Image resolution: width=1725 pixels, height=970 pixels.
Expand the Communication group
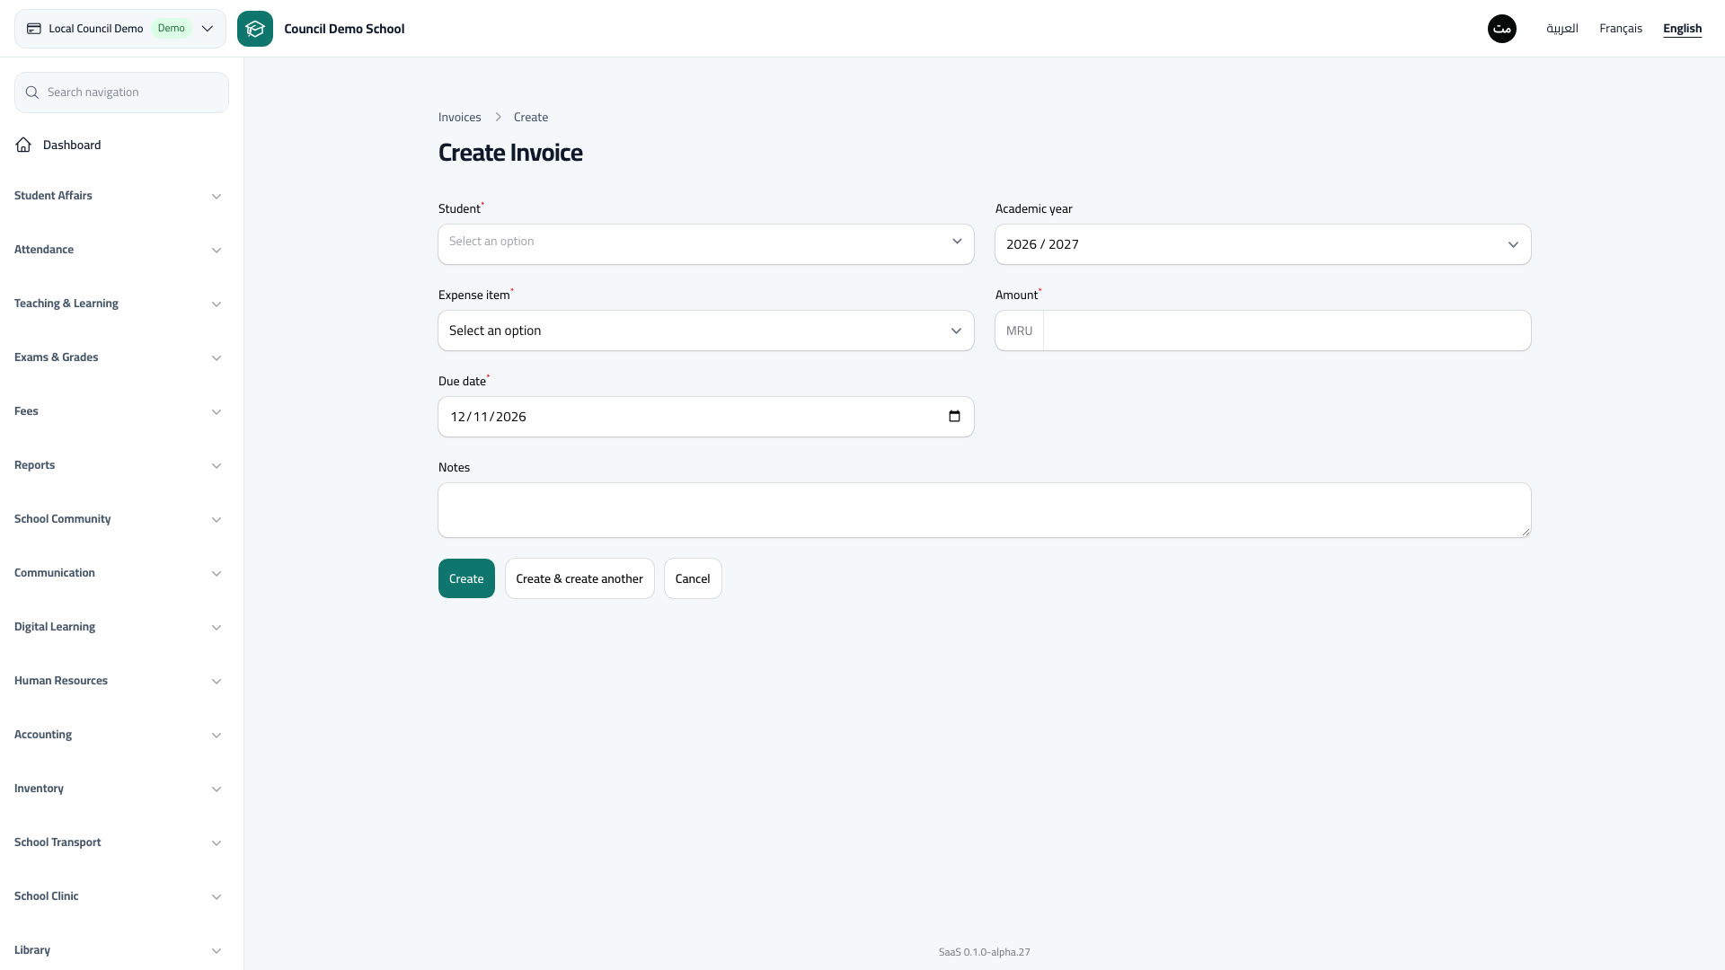[118, 573]
